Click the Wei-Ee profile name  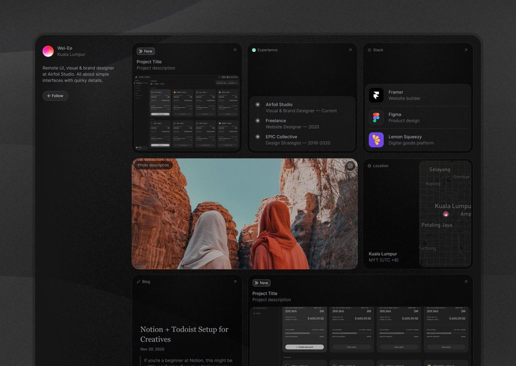coord(65,48)
